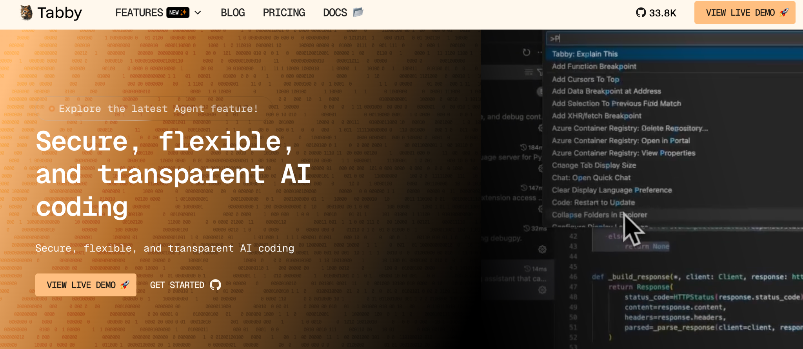Click the refresh icon in the demo video

(x=527, y=52)
